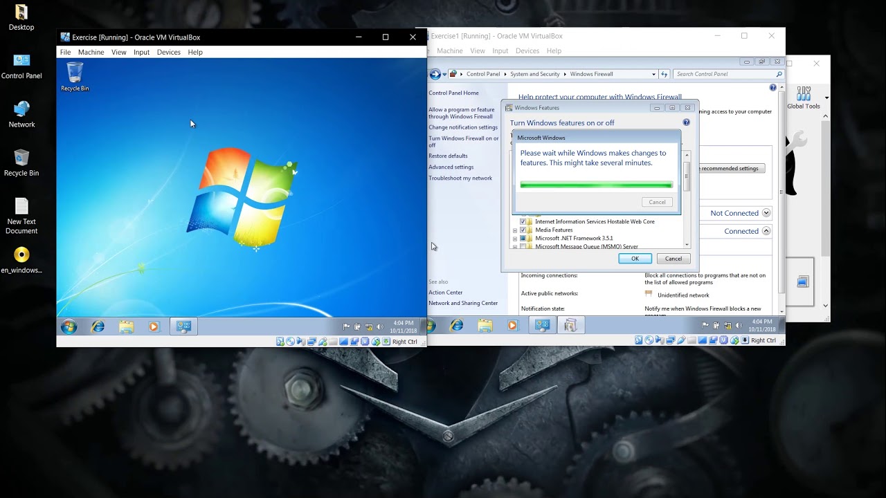
Task: Open host Desktop folder icon
Action: coord(21,18)
